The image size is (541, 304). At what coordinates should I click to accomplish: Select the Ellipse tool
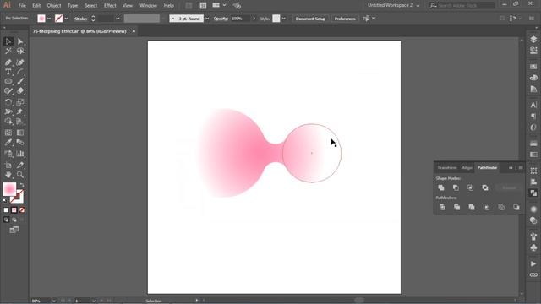pyautogui.click(x=8, y=82)
